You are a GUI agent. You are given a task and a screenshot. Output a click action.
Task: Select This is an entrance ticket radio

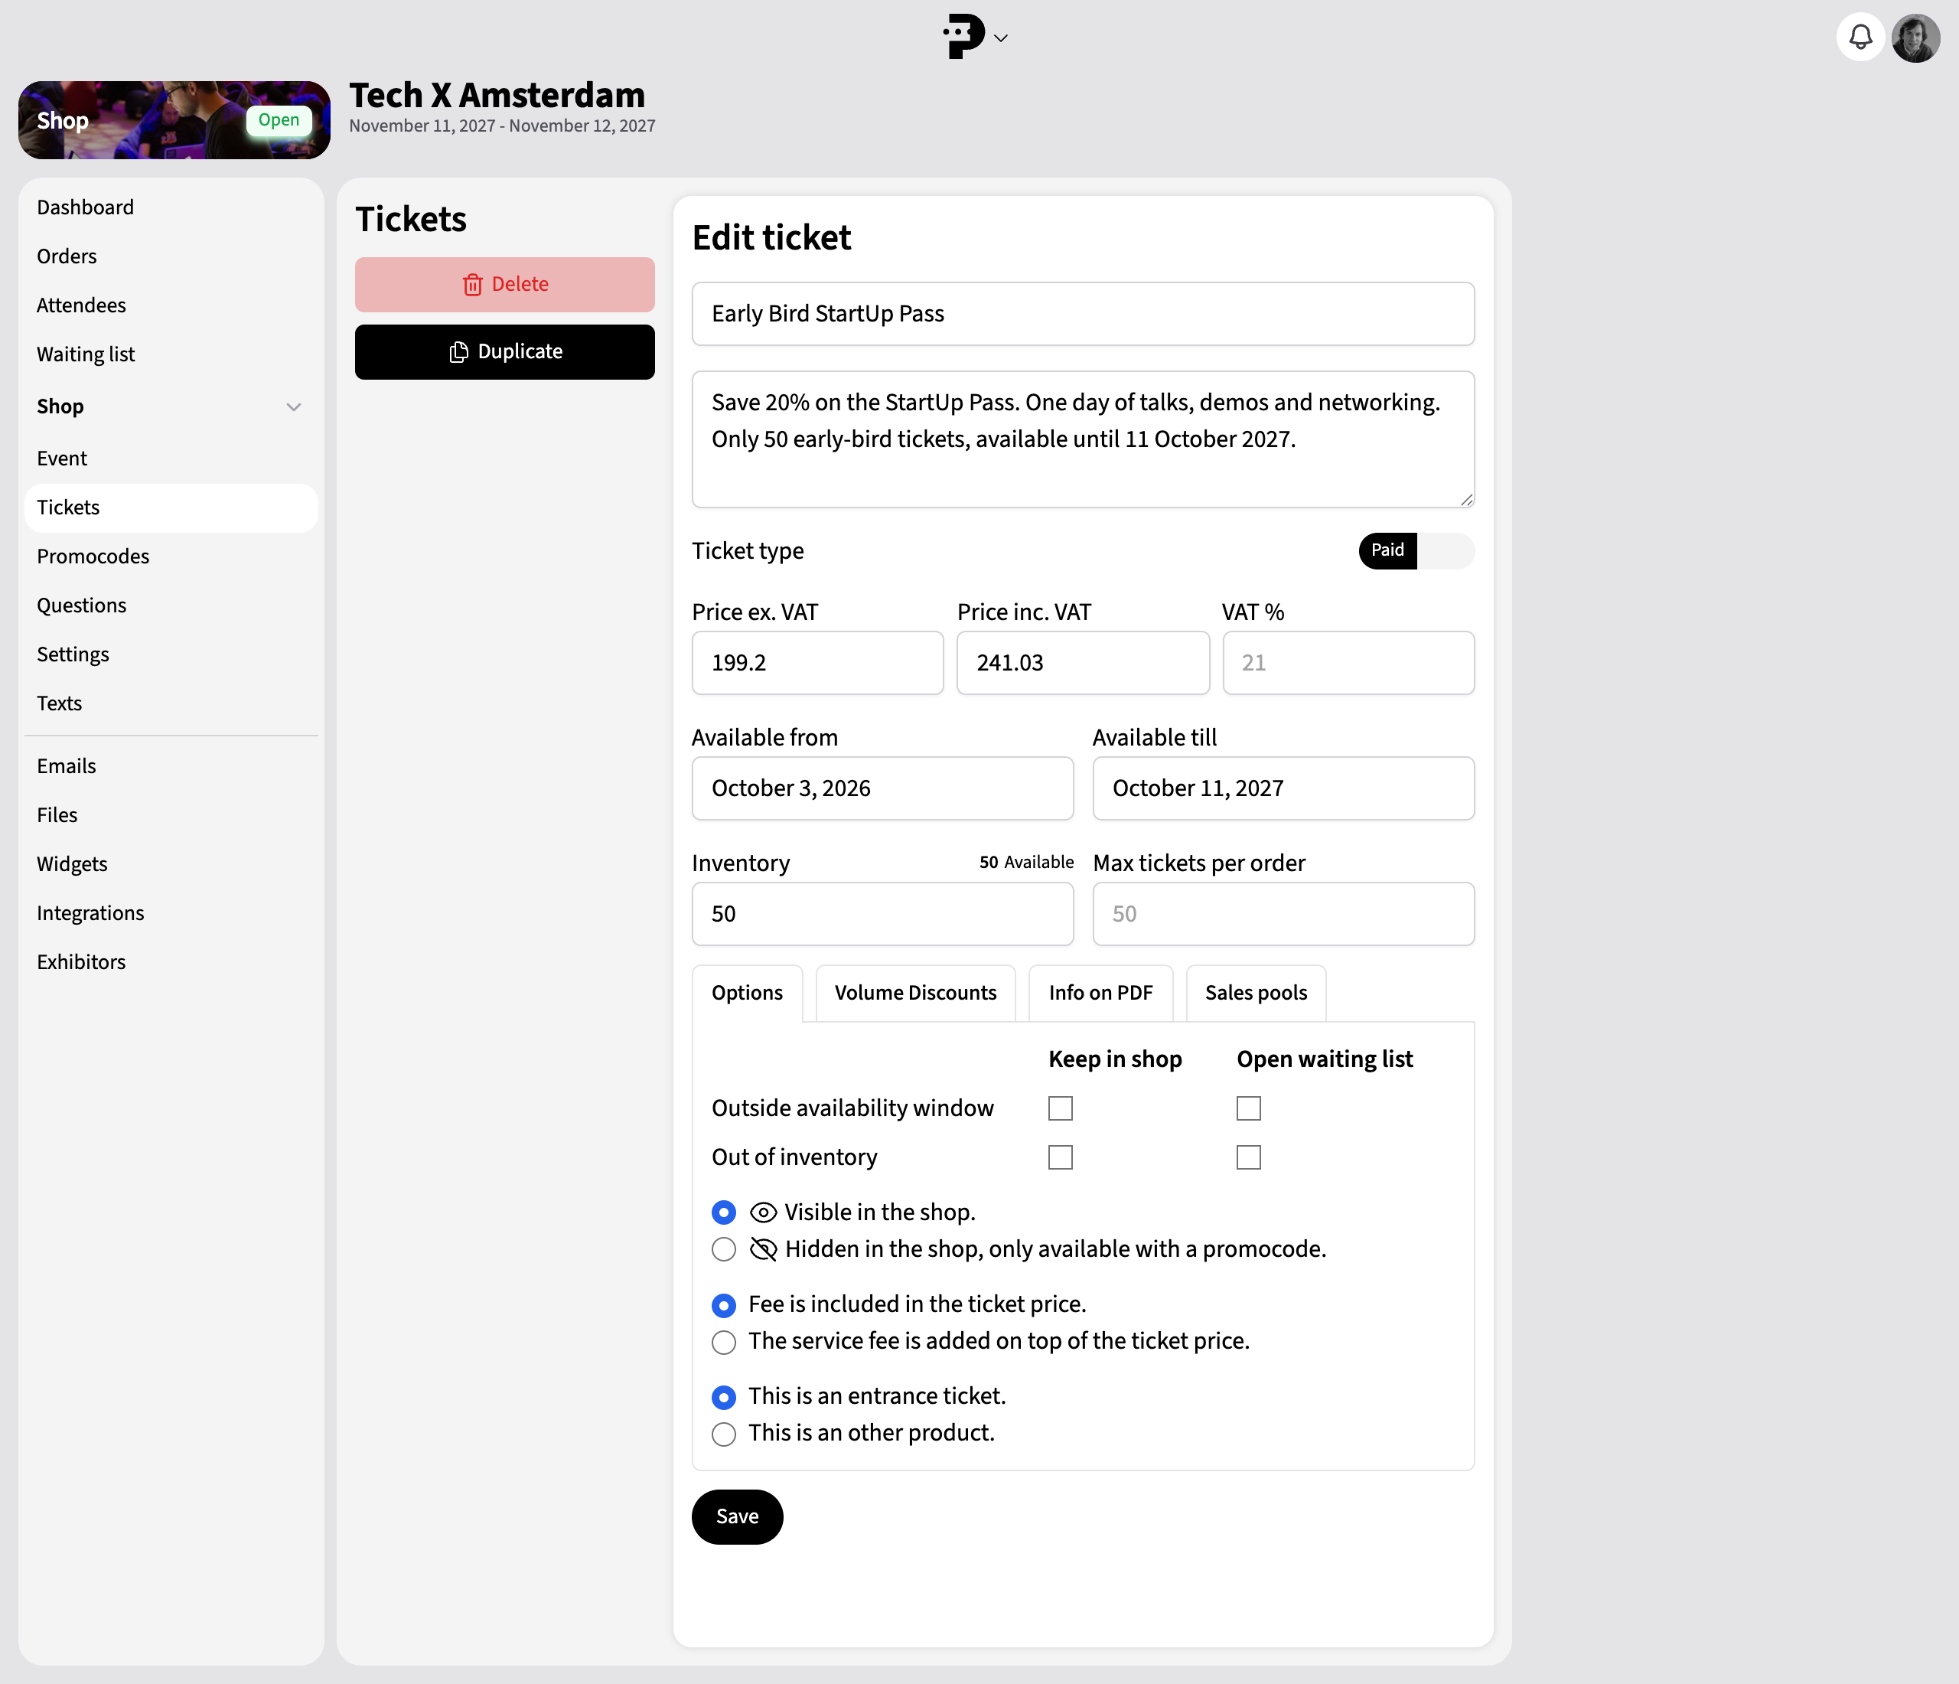click(723, 1396)
